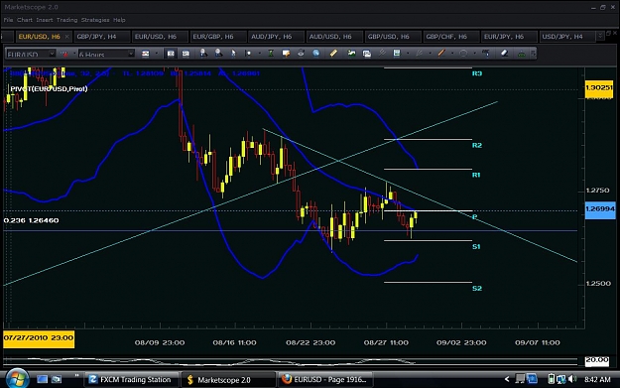Expand arrow next to fan lines tool
Viewport: 620px width, 388px height.
431,54
